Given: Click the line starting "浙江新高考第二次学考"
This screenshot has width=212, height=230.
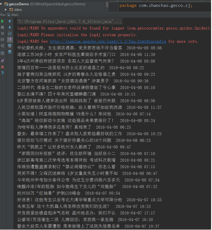Looking at the screenshot, I should click(86, 160).
